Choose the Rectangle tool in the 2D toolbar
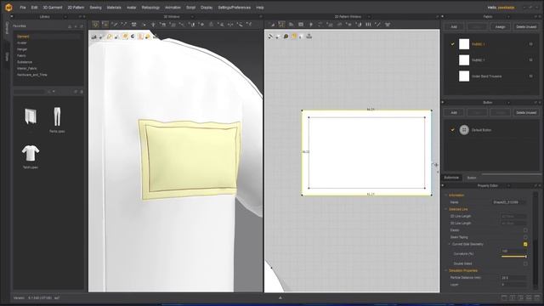The width and height of the screenshot is (544, 306). [x=301, y=25]
